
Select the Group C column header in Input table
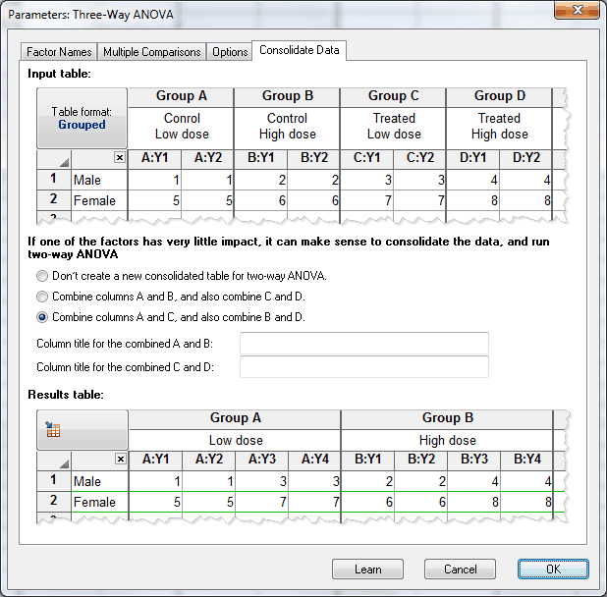tap(393, 96)
